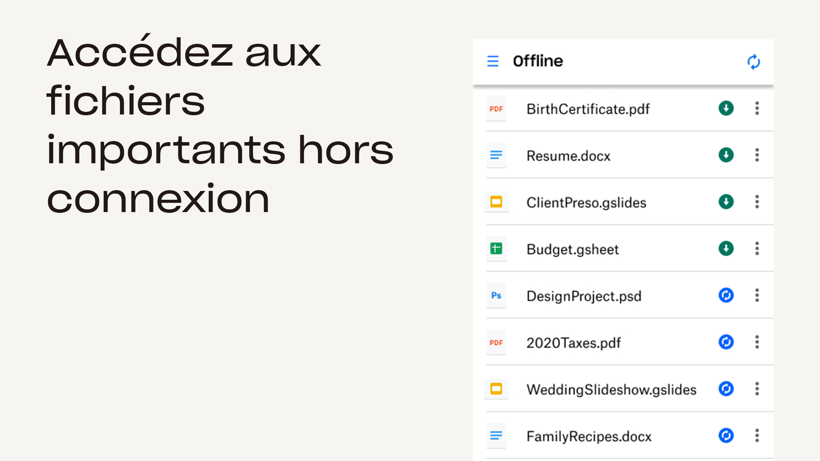Open more options for Budget.gsheet
This screenshot has width=820, height=461.
[757, 249]
